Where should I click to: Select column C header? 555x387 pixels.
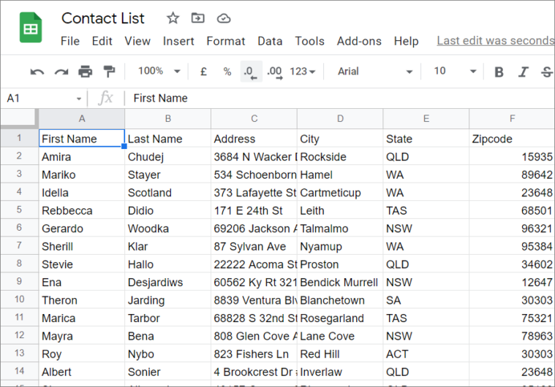point(254,119)
